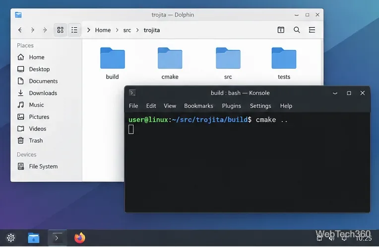Open Home in the Places panel
This screenshot has height=247, width=379.
37,57
